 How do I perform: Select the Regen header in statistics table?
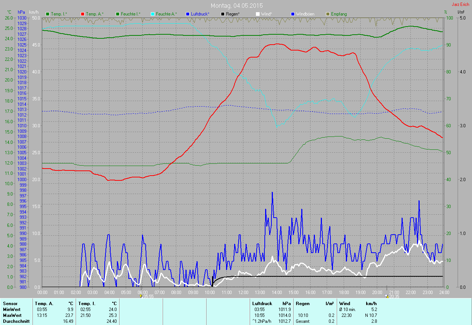(x=302, y=303)
